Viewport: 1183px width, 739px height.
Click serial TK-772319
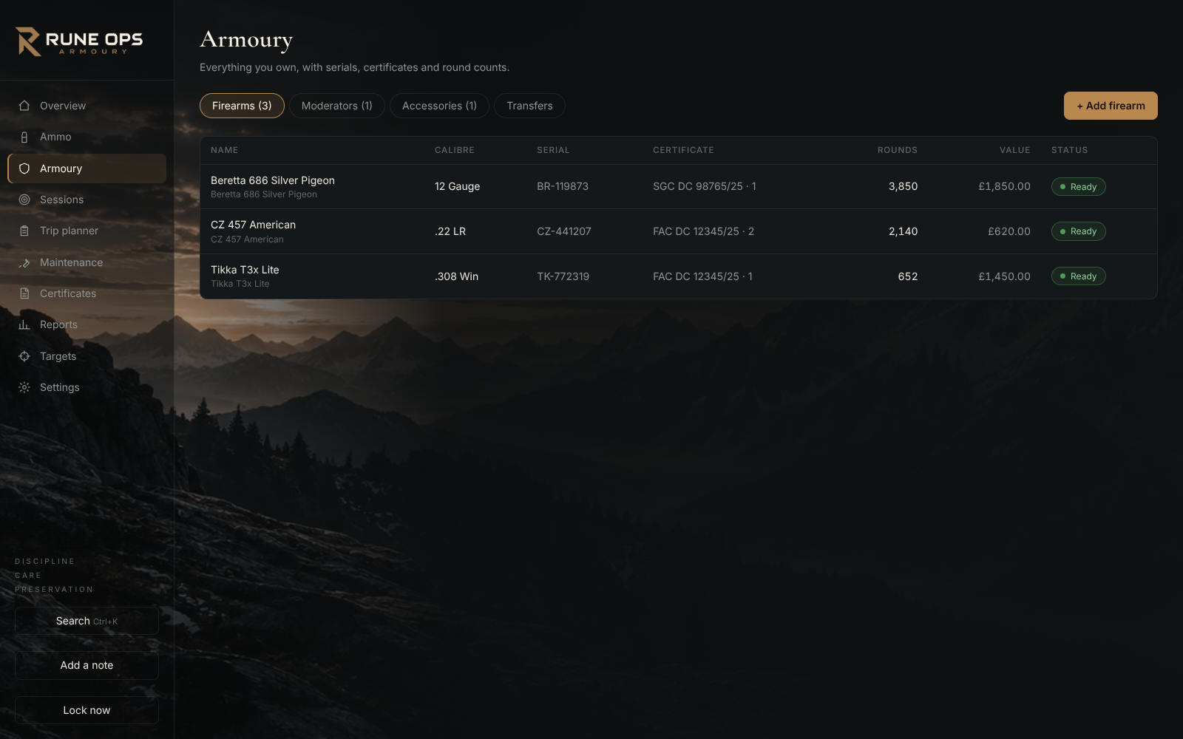click(x=563, y=276)
